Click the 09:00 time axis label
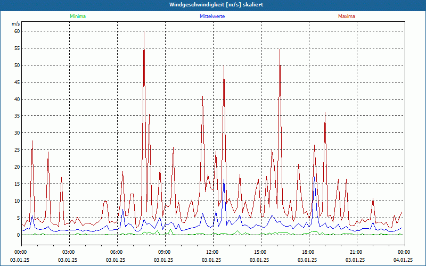The width and height of the screenshot is (426, 266). coord(165,252)
